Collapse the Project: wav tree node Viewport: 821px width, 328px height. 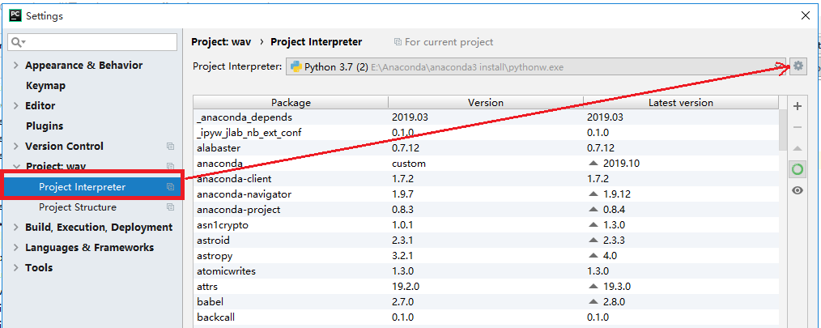16,167
